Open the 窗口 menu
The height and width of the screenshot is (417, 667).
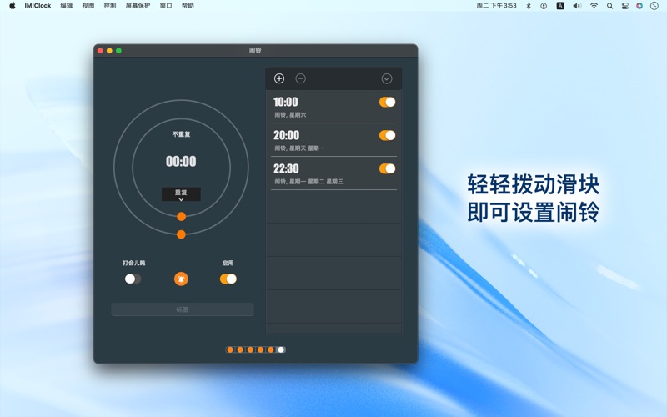pyautogui.click(x=166, y=6)
